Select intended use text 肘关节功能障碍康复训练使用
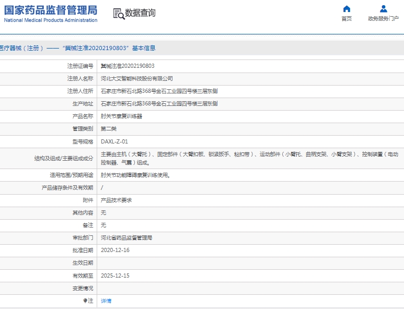 click(135, 175)
